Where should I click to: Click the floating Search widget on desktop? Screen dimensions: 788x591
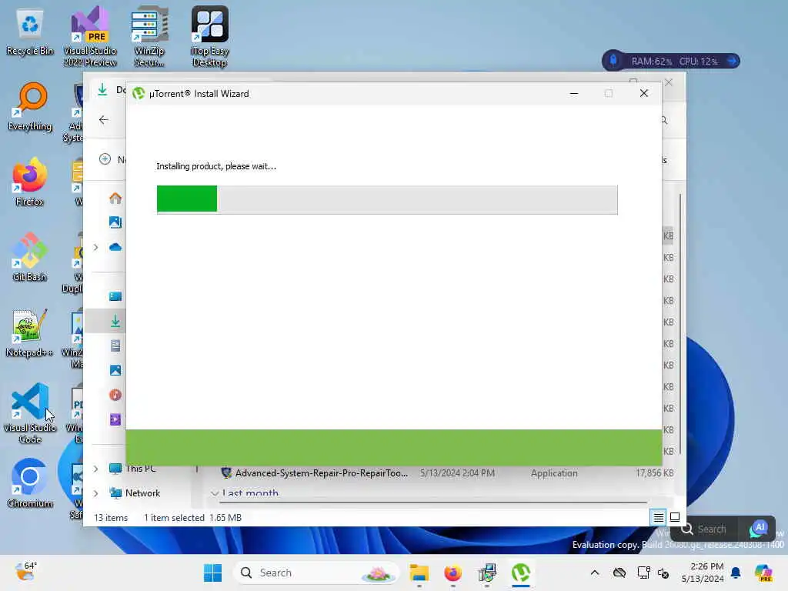coord(703,529)
